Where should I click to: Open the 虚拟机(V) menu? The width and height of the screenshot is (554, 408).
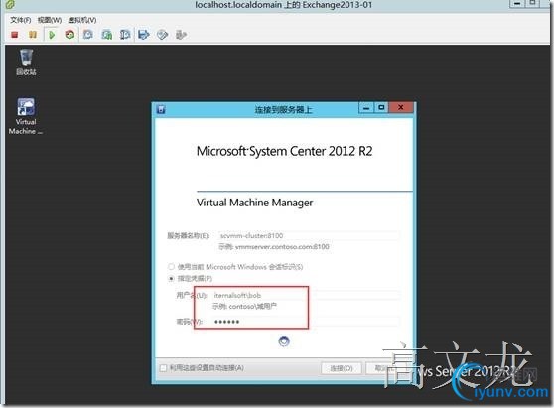pos(82,20)
